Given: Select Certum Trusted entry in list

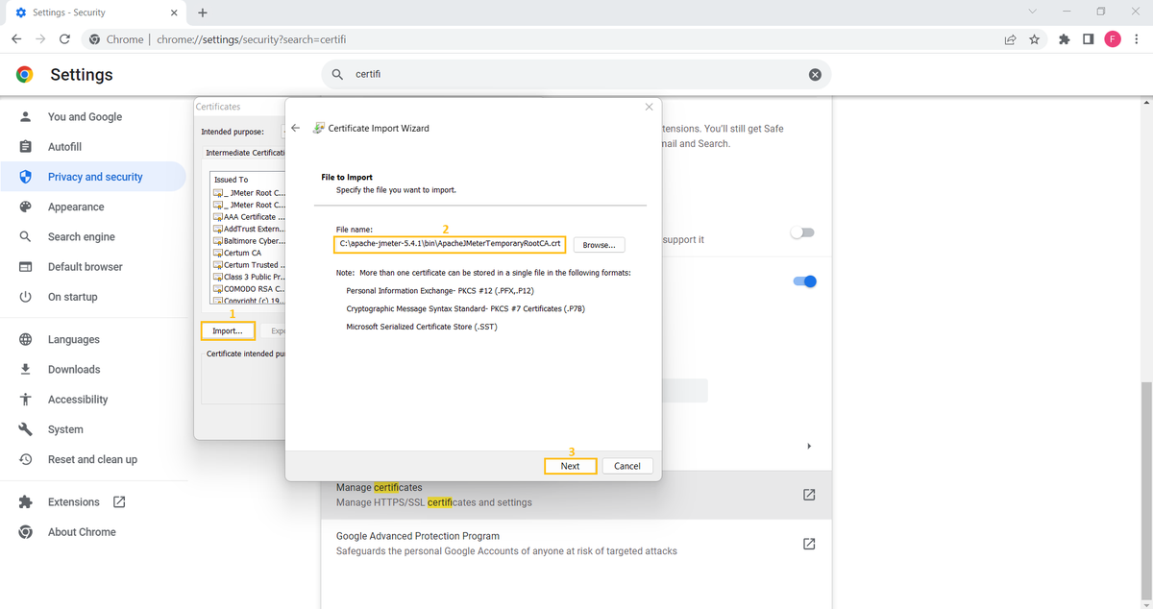Looking at the screenshot, I should tap(250, 265).
